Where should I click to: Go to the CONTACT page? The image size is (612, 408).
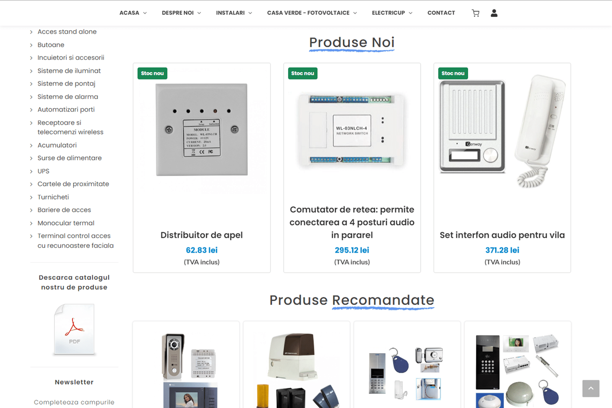tap(441, 13)
